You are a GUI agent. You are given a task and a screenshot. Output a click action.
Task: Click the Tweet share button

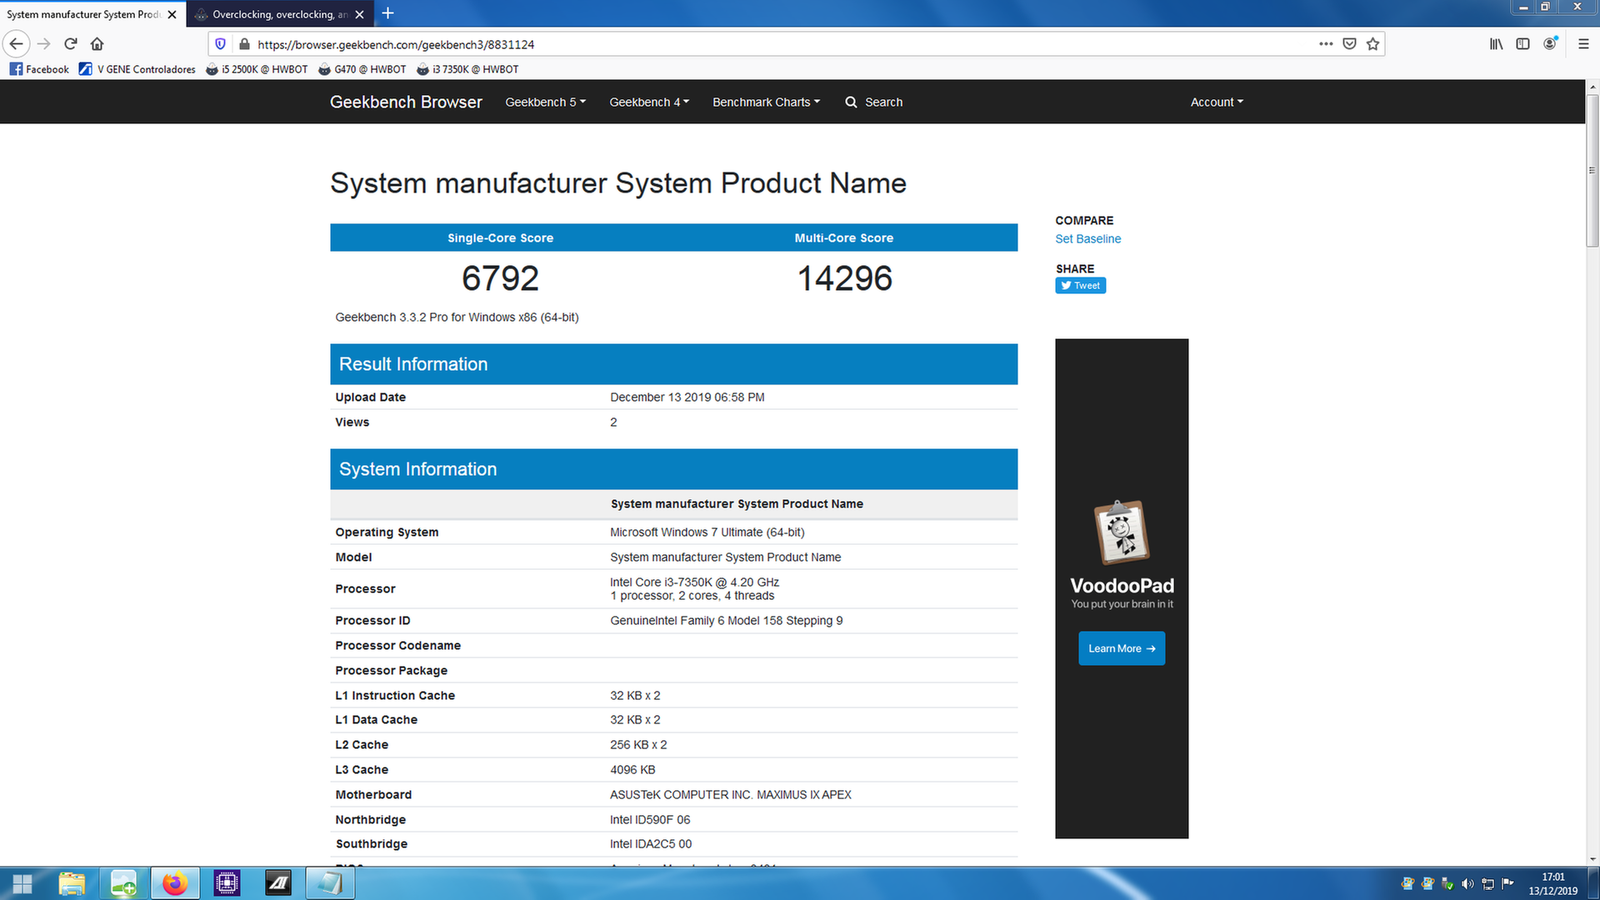coord(1080,285)
